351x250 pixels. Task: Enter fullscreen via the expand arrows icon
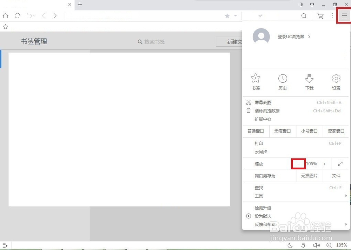point(340,163)
